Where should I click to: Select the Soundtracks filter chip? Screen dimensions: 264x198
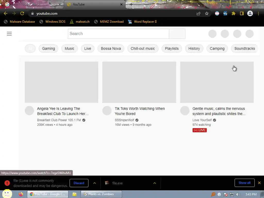point(244,48)
